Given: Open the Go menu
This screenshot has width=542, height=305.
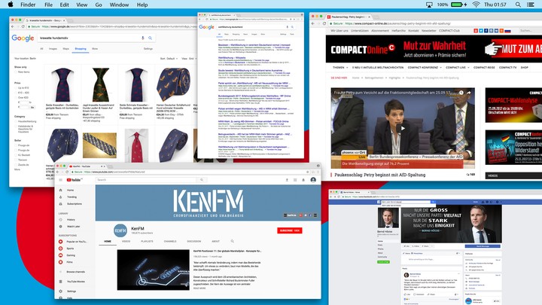Looking at the screenshot, I should pyautogui.click(x=99, y=5).
